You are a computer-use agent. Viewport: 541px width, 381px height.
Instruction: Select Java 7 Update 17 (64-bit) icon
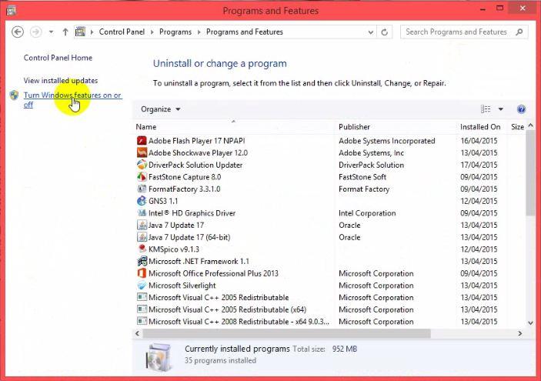[142, 237]
